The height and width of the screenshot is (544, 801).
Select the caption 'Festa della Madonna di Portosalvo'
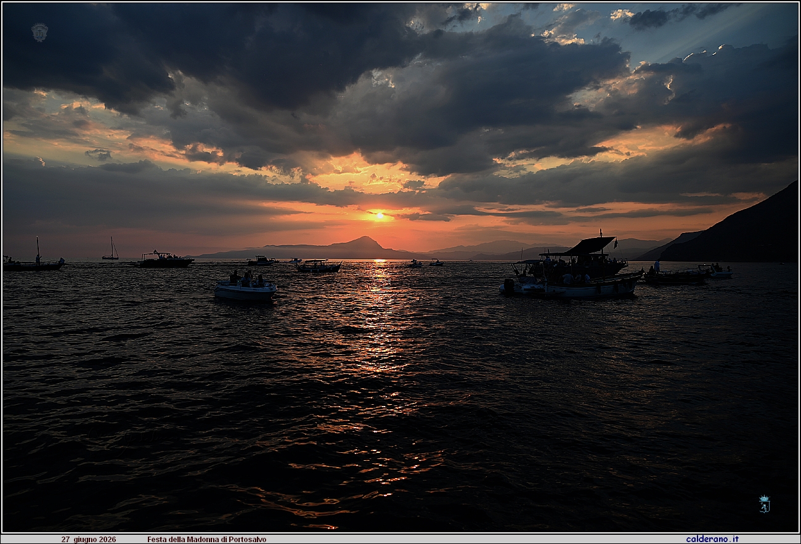pyautogui.click(x=207, y=539)
